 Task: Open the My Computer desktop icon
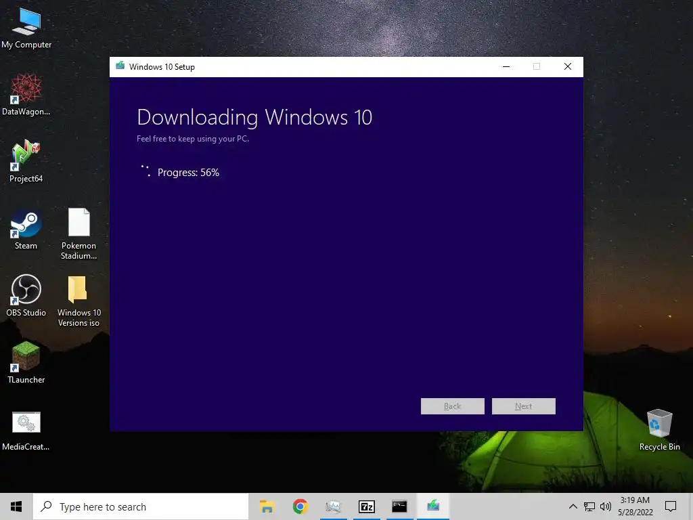coord(26,28)
